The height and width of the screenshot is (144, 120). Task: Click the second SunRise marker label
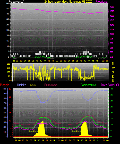[x=76, y=132]
